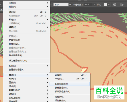
Task: Click the highlighted 路径(P) menu entry
Action: [x=26, y=75]
